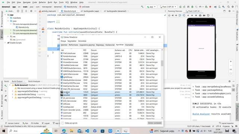Open the Profiler tool window
Viewport: 239px width, 134px height.
pos(35,123)
